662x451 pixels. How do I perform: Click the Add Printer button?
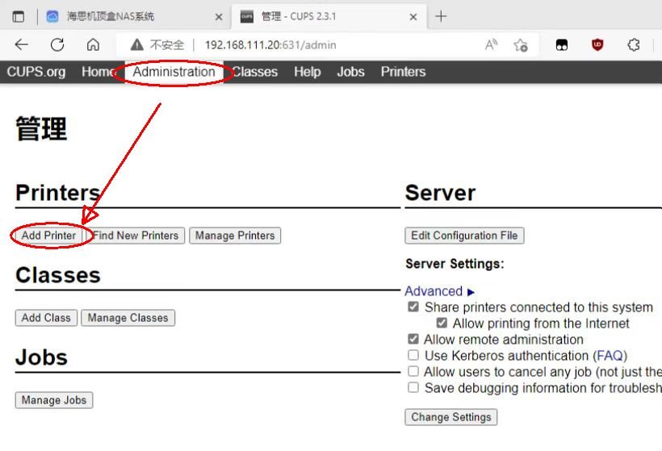pyautogui.click(x=48, y=236)
